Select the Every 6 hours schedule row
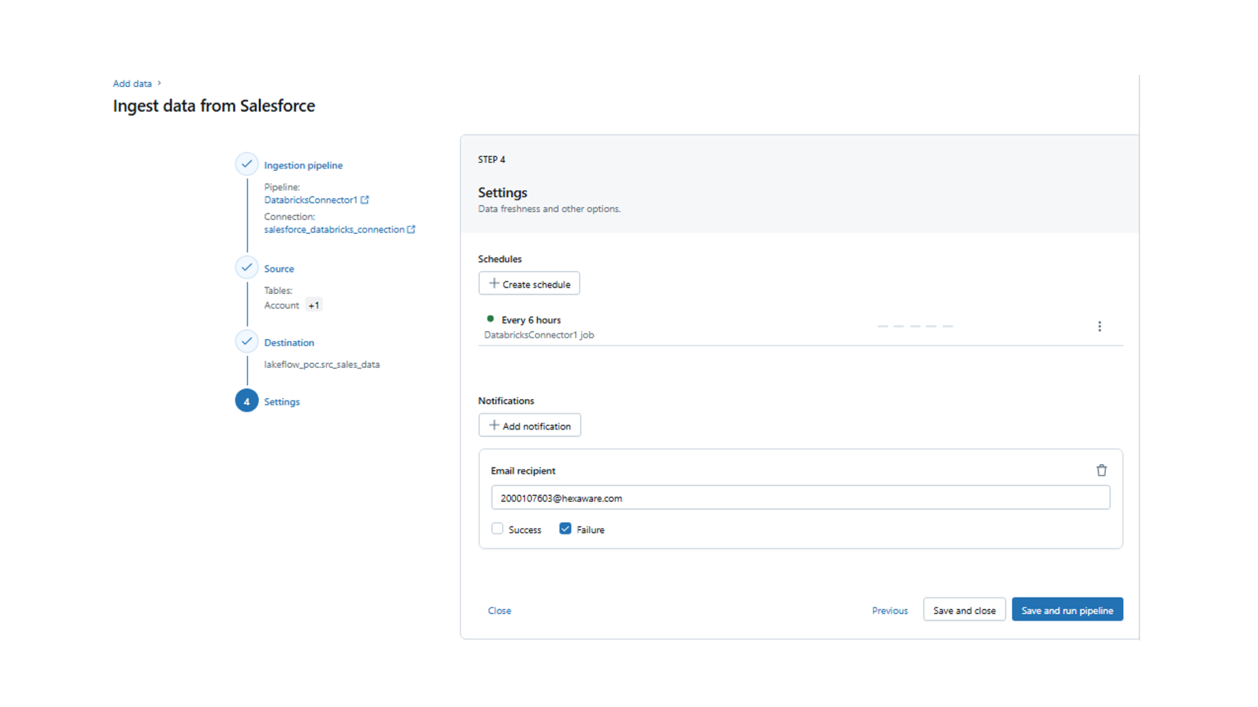This screenshot has width=1258, height=707. 801,327
